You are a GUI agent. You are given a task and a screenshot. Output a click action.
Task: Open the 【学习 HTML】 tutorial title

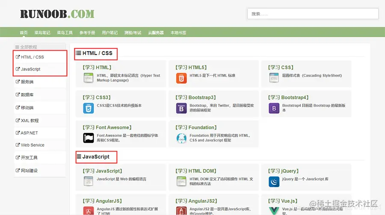97,67
